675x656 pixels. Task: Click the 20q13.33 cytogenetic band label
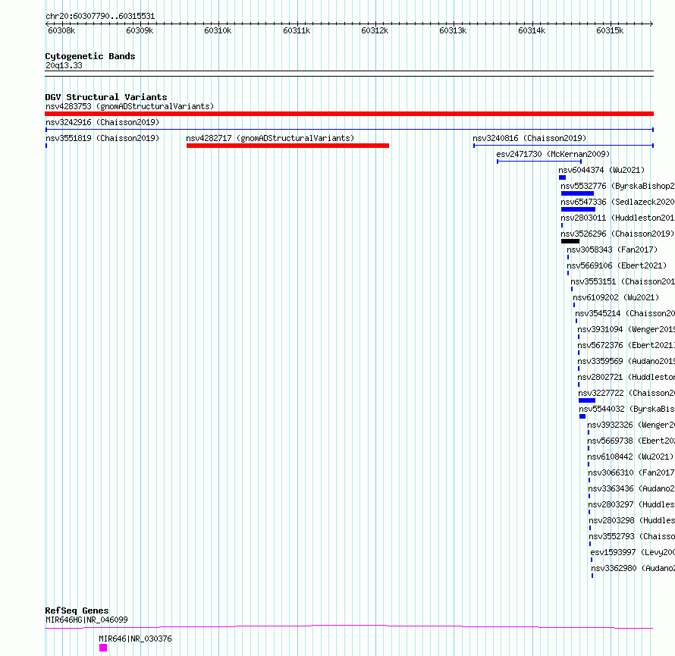tap(64, 65)
